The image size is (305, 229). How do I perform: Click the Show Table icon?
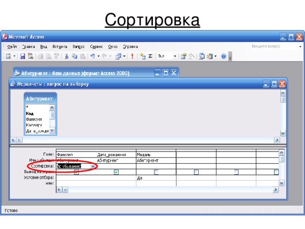point(142,56)
